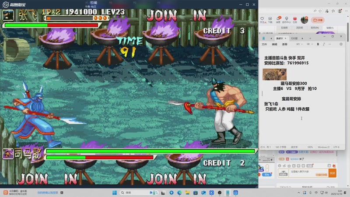Open the 编辑 menu in Notepad
350x197 pixels.
(x=275, y=44)
